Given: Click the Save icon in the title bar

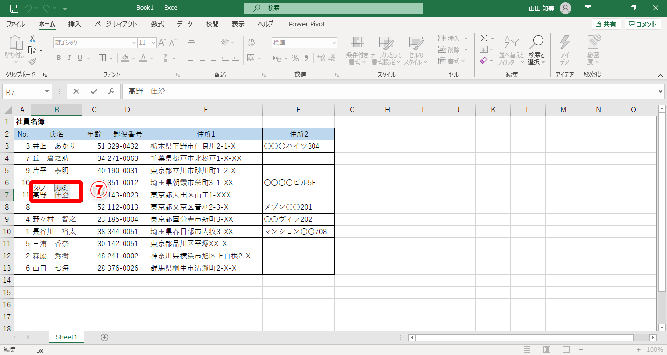Looking at the screenshot, I should (x=14, y=8).
